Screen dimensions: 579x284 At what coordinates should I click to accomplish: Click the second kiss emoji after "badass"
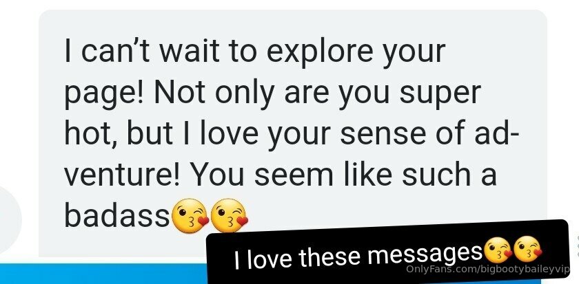tap(229, 215)
